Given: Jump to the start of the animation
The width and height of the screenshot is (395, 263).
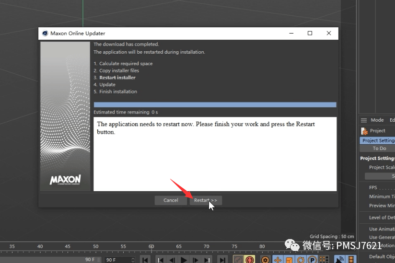Looking at the screenshot, I should point(145,260).
